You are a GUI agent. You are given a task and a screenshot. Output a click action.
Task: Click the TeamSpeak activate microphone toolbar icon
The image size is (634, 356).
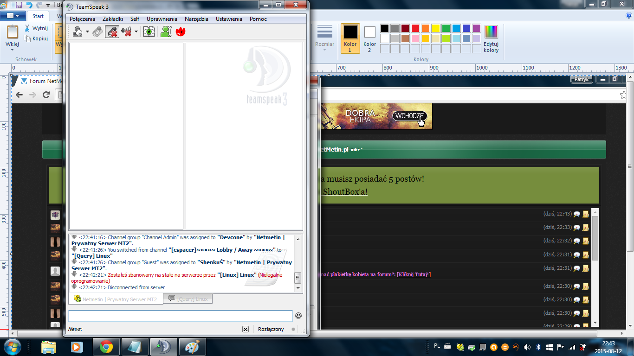(x=97, y=32)
